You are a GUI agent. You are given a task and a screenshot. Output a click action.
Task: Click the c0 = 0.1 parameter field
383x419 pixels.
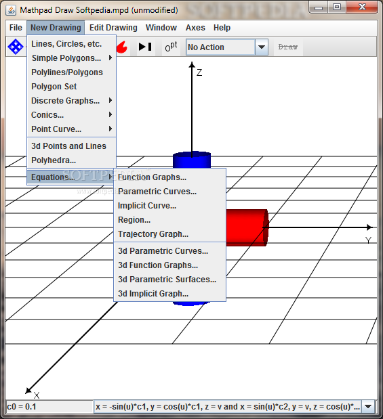click(49, 406)
